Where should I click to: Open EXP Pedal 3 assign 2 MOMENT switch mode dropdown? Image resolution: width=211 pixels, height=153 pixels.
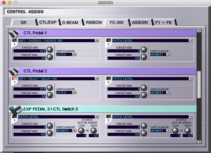pos(168,131)
